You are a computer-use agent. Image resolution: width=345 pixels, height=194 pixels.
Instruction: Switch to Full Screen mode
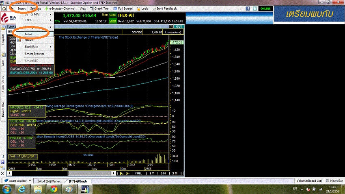[123, 9]
